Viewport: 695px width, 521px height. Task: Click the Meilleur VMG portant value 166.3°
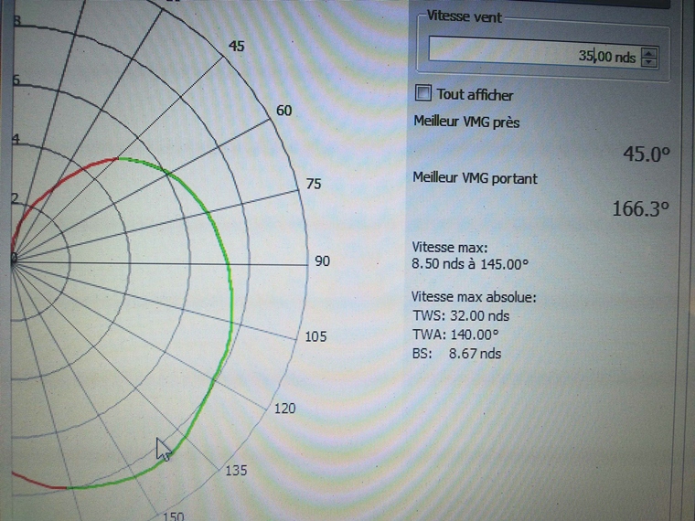pos(640,209)
